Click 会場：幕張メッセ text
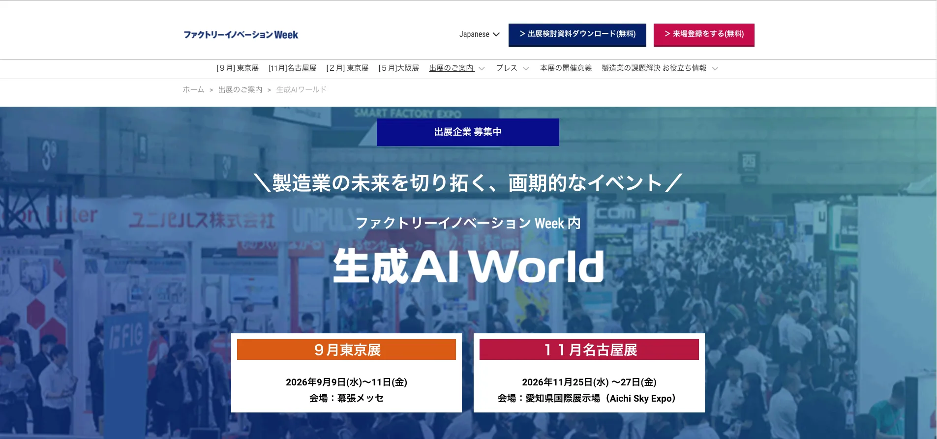The height and width of the screenshot is (439, 937). coord(346,398)
